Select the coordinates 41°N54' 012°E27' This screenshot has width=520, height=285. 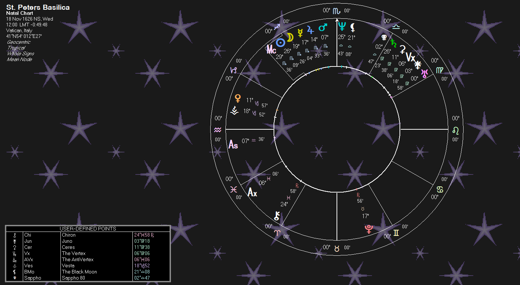pos(24,36)
